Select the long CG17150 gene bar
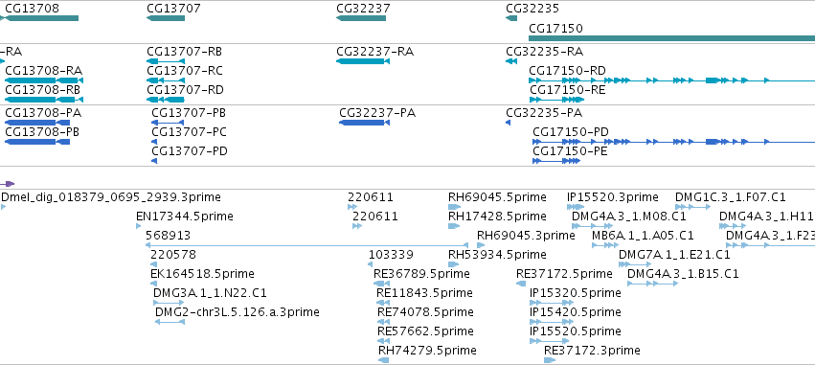The image size is (815, 365). click(x=671, y=38)
